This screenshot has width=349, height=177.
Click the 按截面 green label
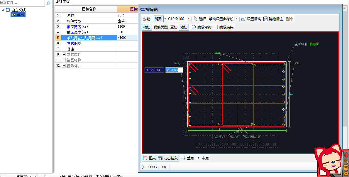314,44
